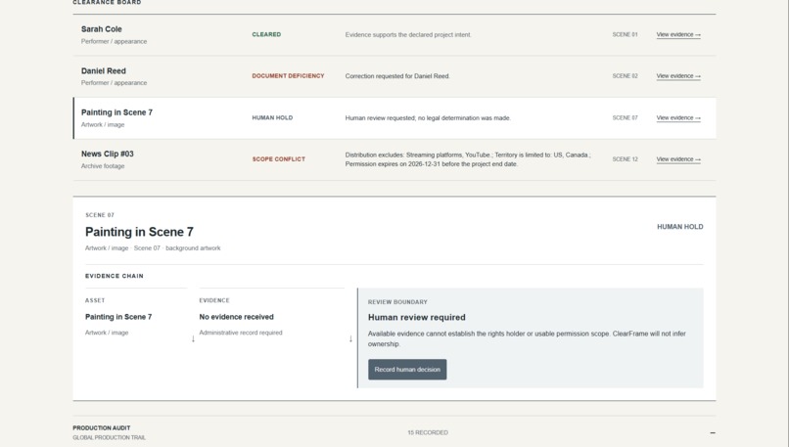Click the 'Human review required' heading
Screen dimensions: 789x447
(x=417, y=317)
